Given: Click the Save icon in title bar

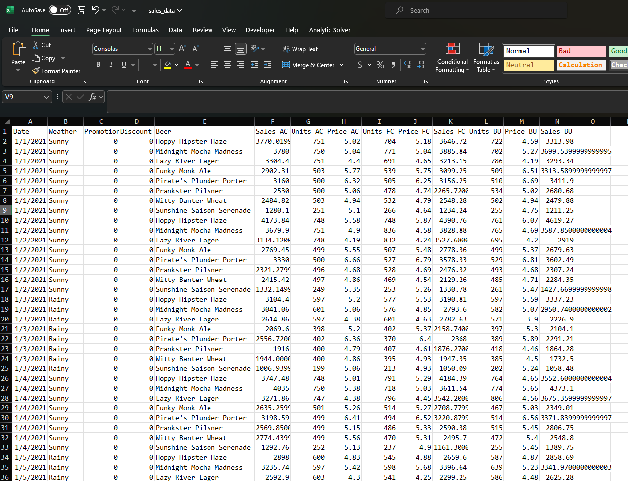Looking at the screenshot, I should (82, 10).
